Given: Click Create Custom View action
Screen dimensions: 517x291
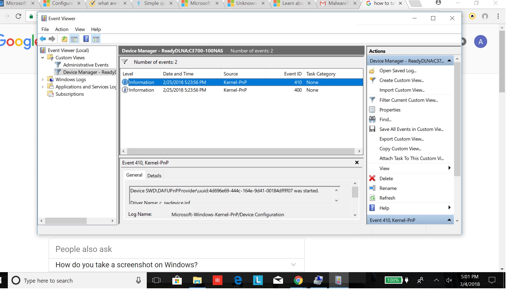Looking at the screenshot, I should click(x=401, y=80).
